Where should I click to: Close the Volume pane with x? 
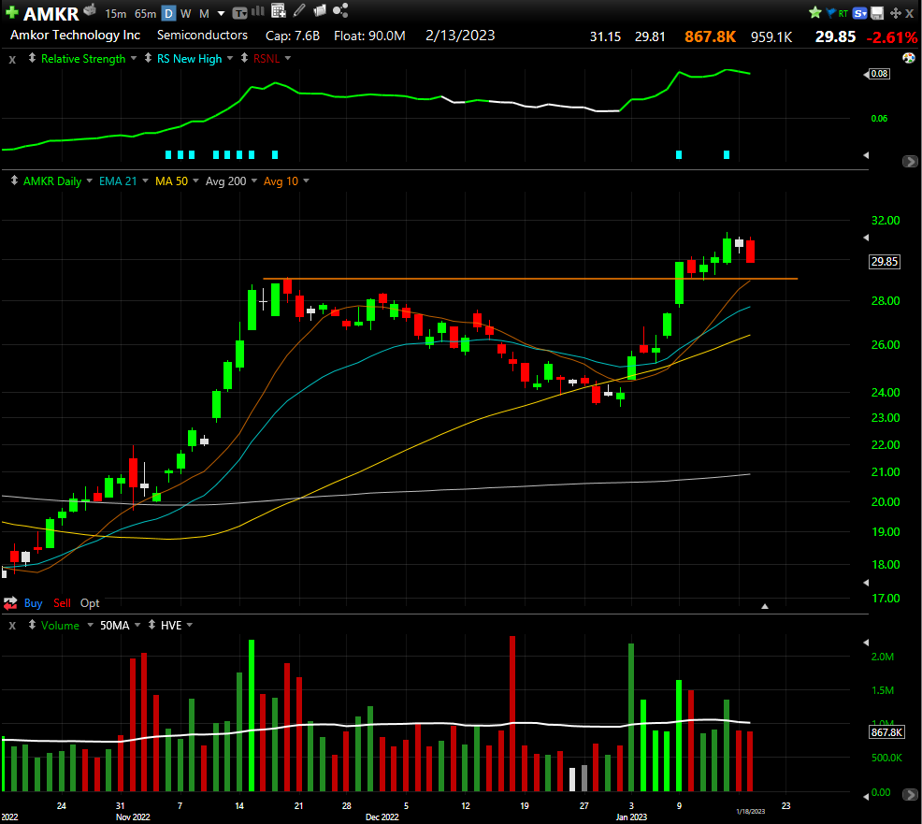(12, 626)
